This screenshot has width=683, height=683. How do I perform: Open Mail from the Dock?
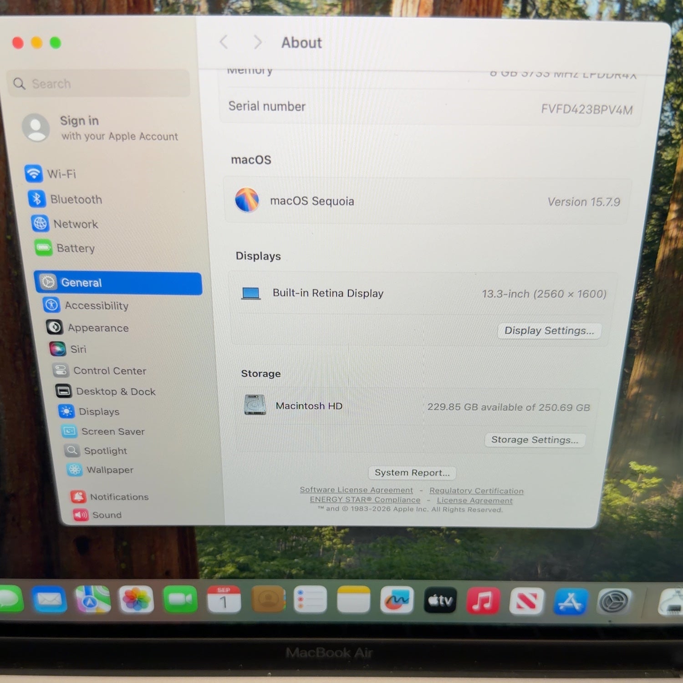[50, 599]
